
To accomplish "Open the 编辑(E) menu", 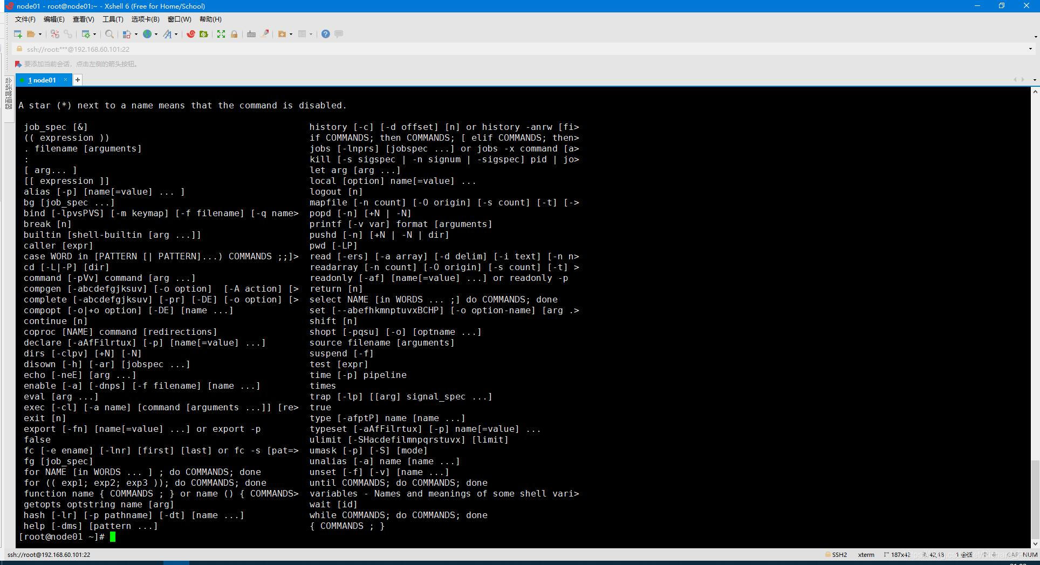I will (54, 19).
